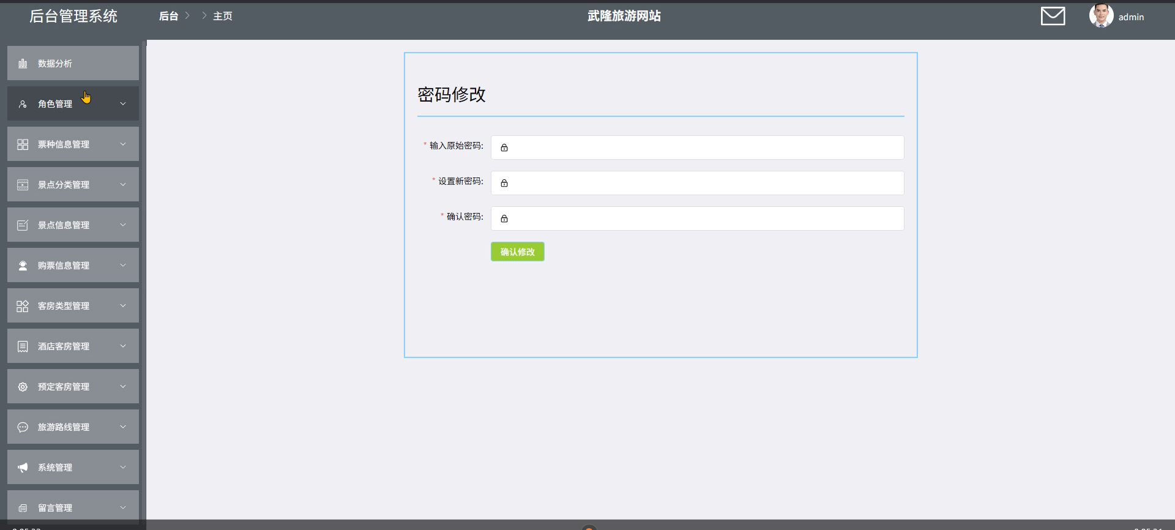1175x530 pixels.
Task: Click the mail envelope icon in header
Action: [x=1053, y=16]
